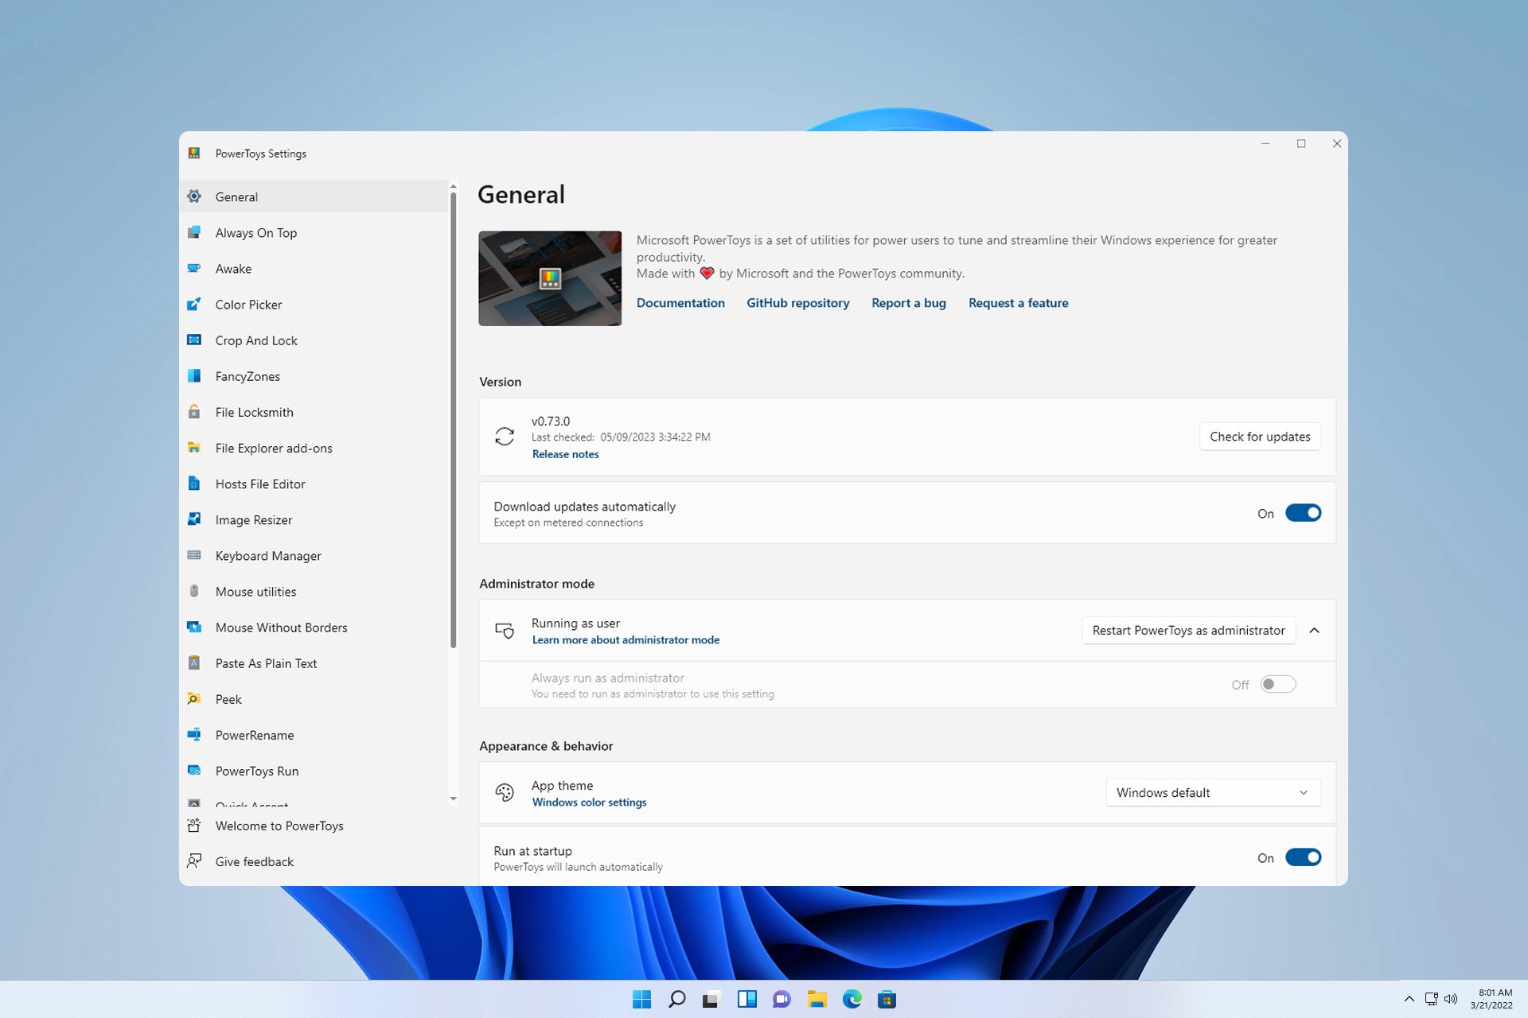This screenshot has width=1528, height=1018.
Task: Click the Keyboard Manager icon
Action: coord(194,555)
